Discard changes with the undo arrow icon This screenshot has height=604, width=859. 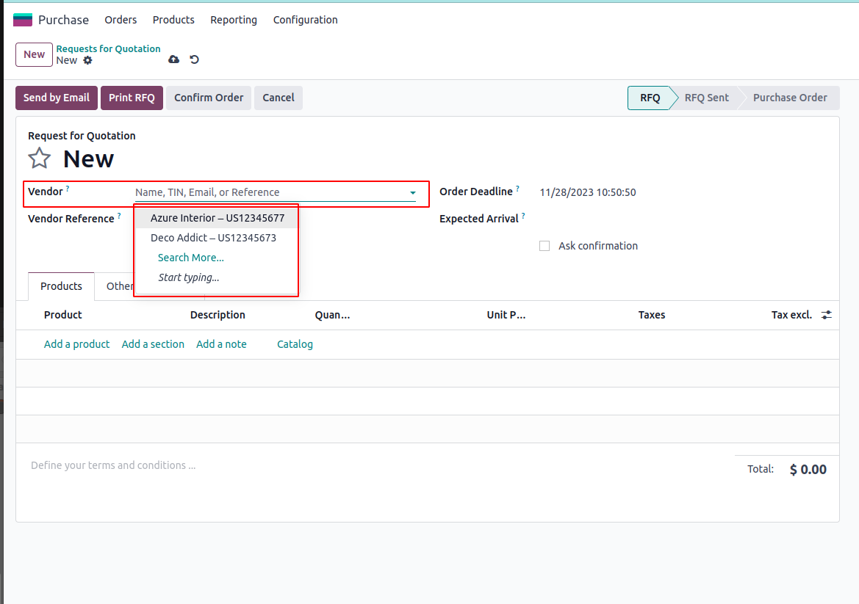(195, 59)
